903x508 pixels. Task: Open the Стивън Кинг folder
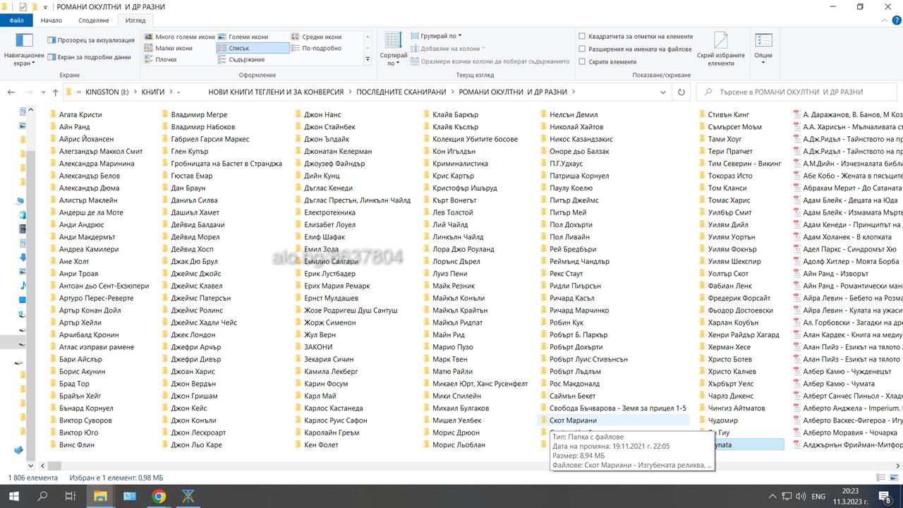click(x=729, y=114)
